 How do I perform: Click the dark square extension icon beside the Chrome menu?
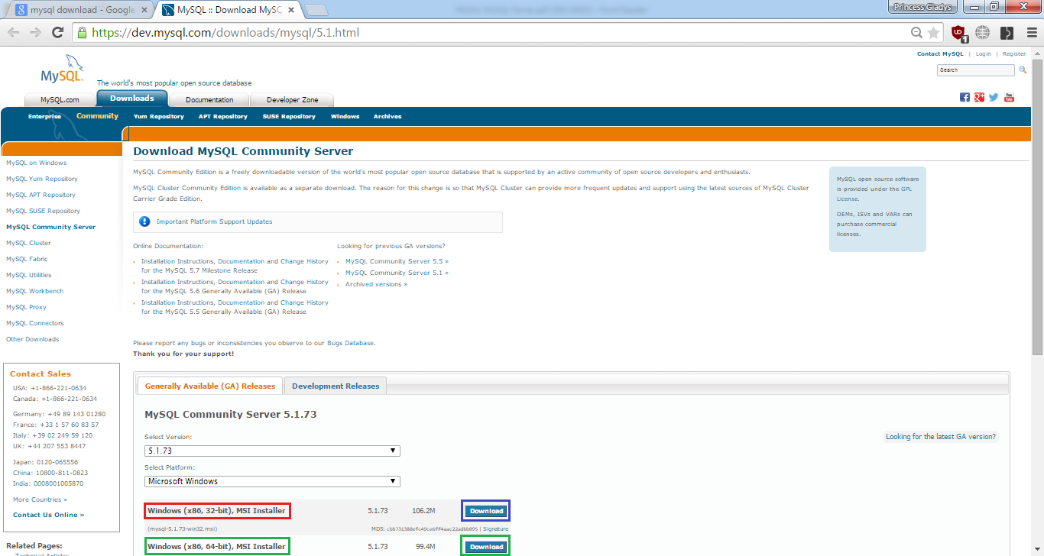pos(1007,33)
